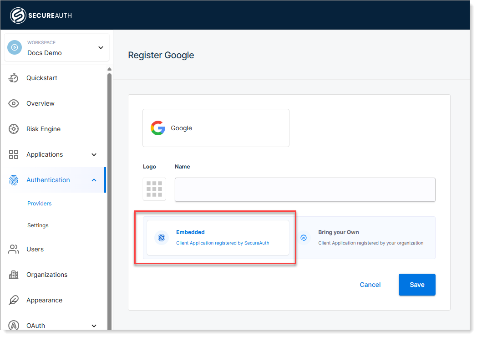Click the Embedded SecureAuth icon

coord(162,237)
